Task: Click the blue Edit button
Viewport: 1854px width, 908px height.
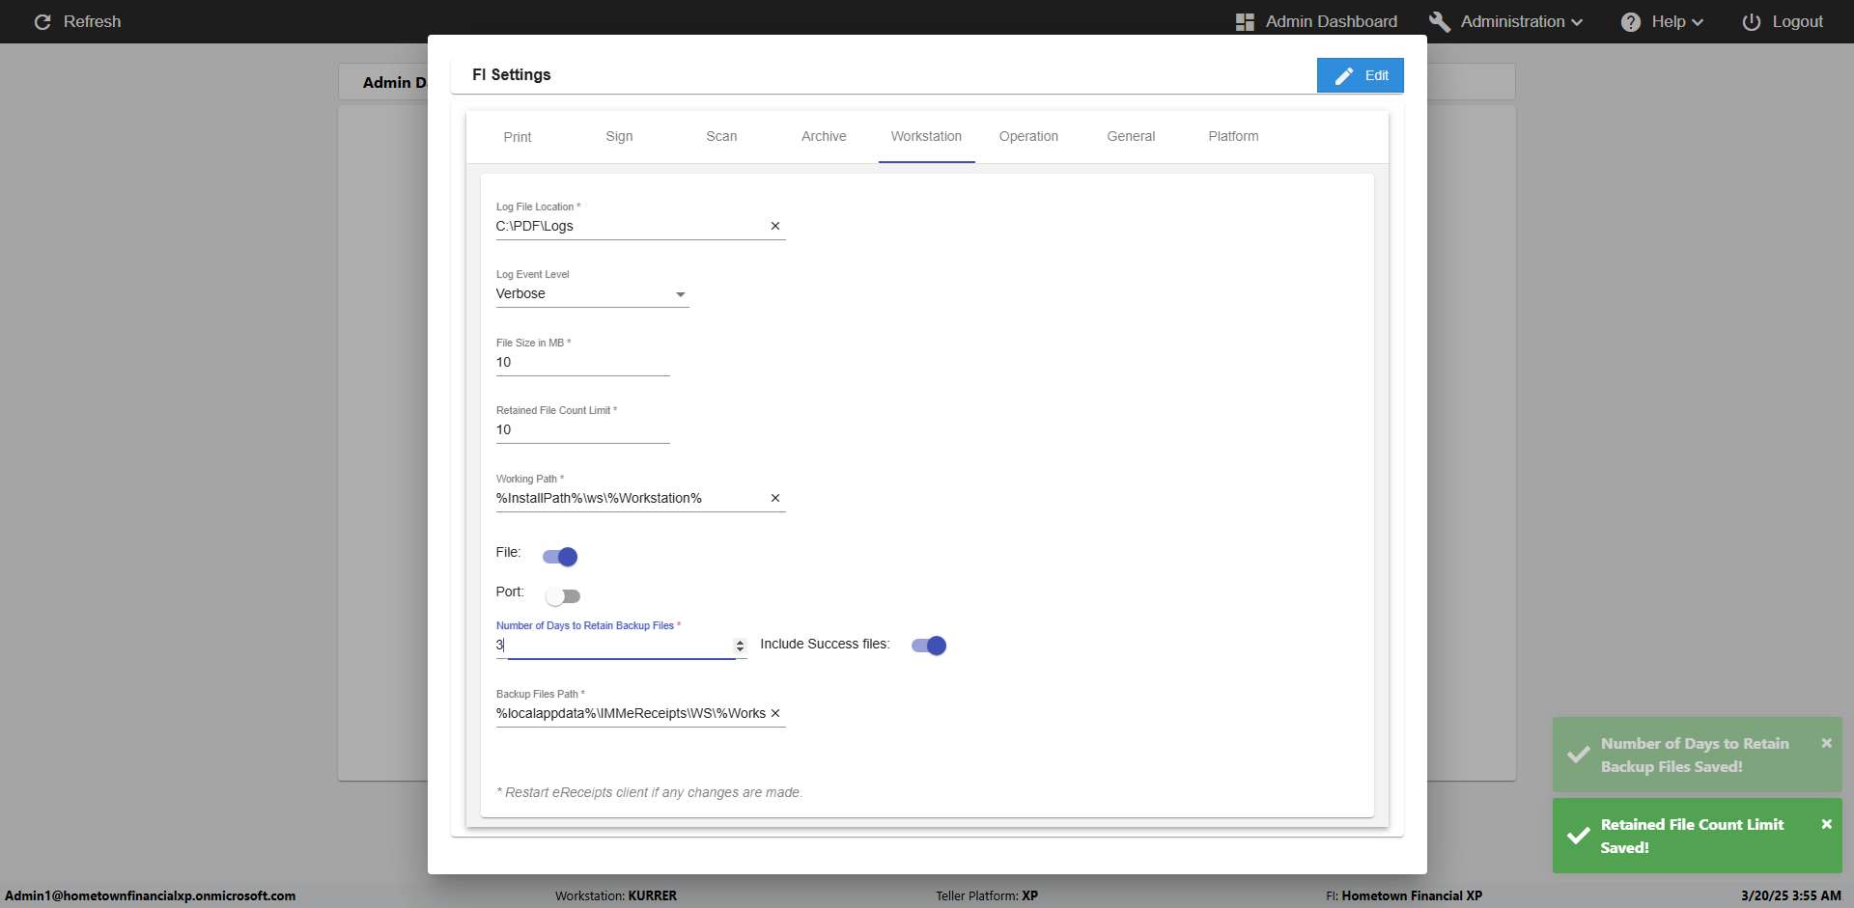Action: (1360, 75)
